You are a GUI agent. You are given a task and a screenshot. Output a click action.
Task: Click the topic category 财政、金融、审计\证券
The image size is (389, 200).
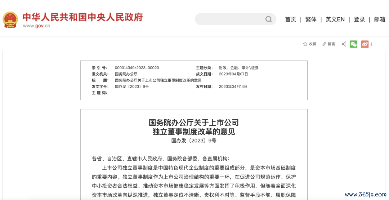238,68
